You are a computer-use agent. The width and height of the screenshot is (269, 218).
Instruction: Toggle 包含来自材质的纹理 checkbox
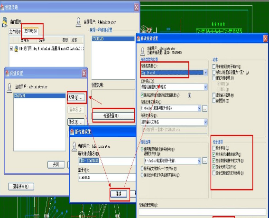click(214, 154)
